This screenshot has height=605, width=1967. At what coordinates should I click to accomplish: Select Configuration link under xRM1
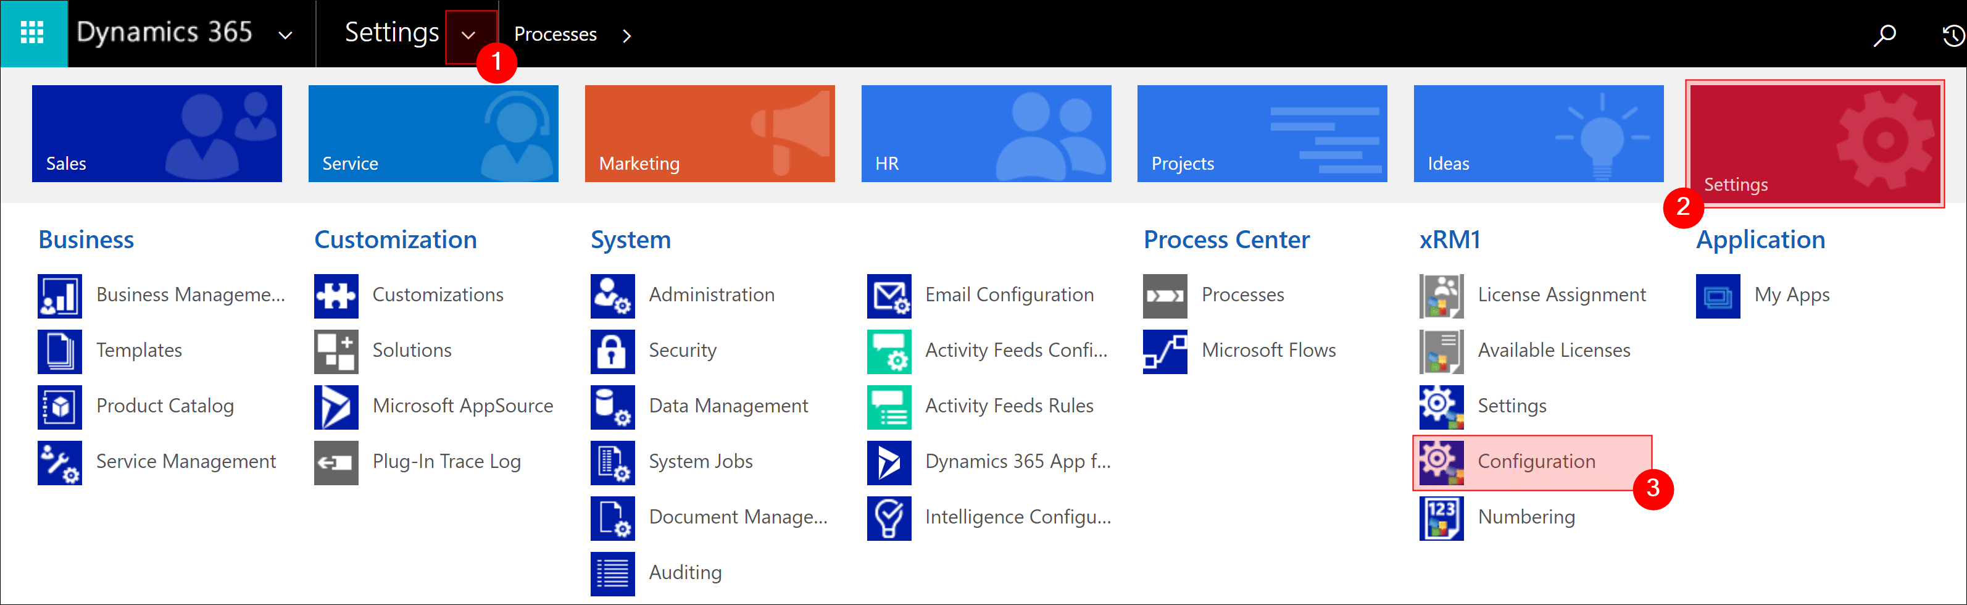pos(1536,461)
